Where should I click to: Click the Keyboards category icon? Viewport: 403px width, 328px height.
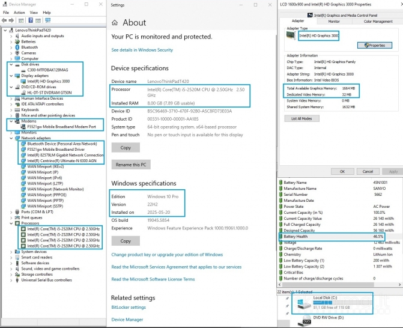click(x=17, y=110)
